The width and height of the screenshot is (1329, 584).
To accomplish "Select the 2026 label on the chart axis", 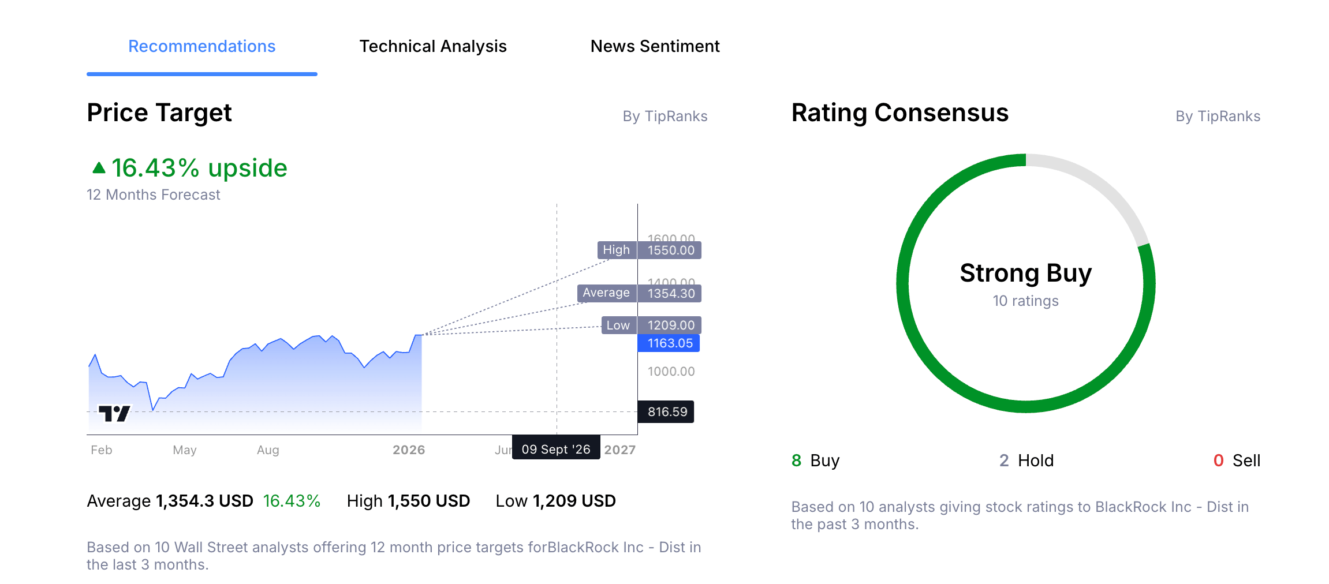I will point(409,450).
